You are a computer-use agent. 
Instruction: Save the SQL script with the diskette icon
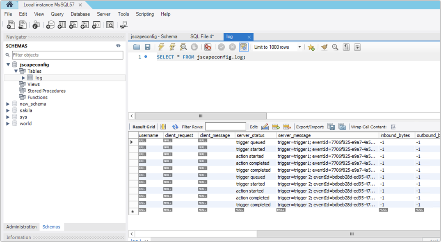148,47
